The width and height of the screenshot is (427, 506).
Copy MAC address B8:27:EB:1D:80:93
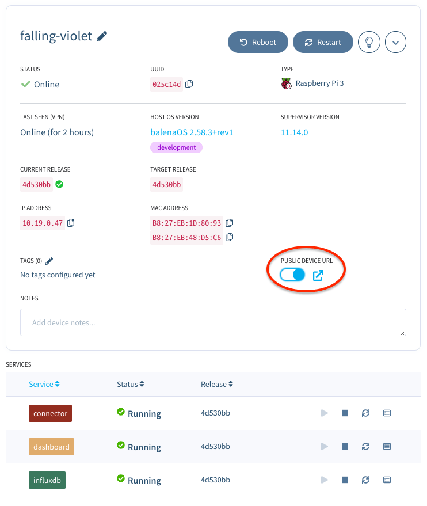230,223
